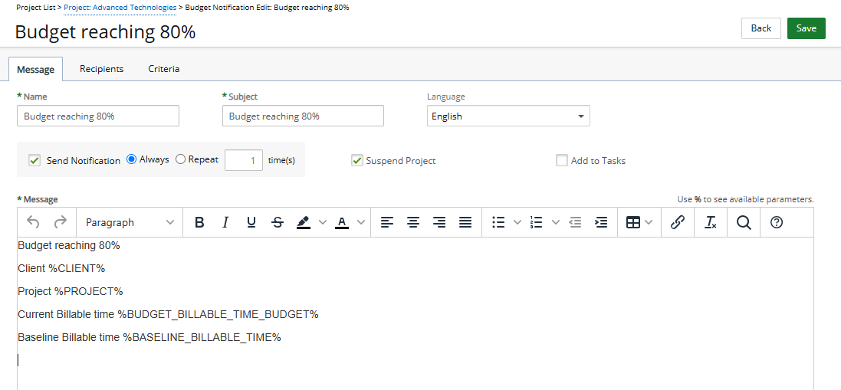Image resolution: width=841 pixels, height=390 pixels.
Task: Open font color options dropdown
Action: (x=361, y=222)
